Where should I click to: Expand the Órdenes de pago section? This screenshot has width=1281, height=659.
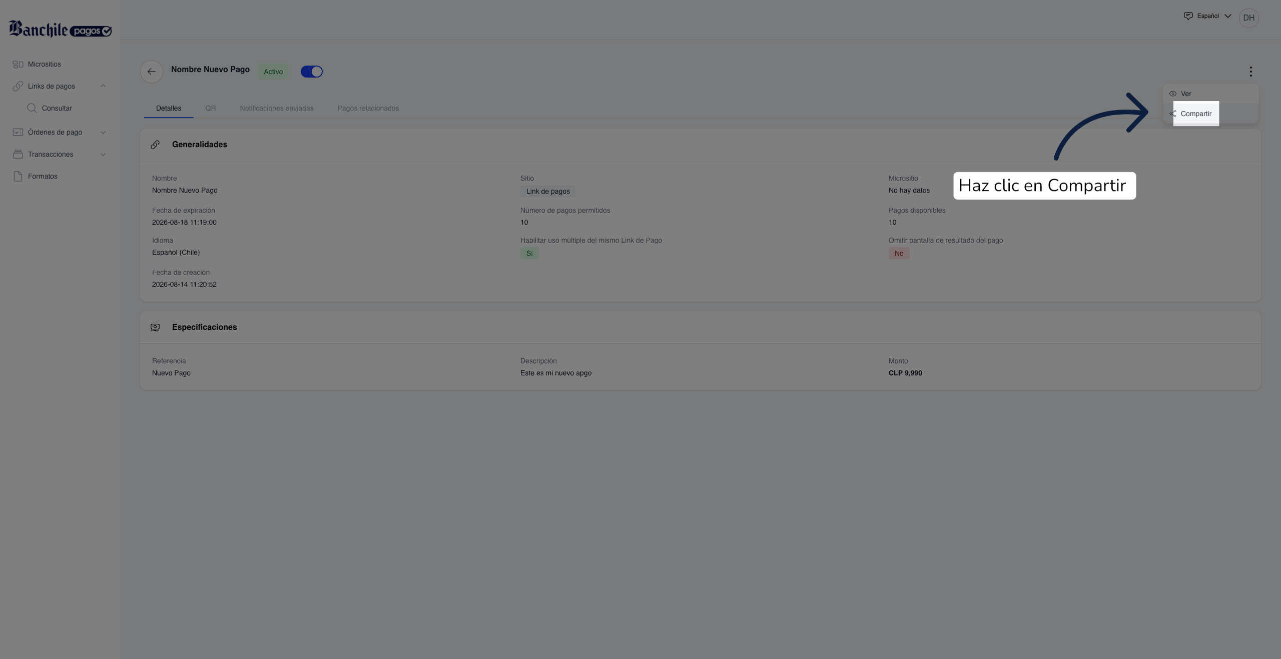pos(103,132)
